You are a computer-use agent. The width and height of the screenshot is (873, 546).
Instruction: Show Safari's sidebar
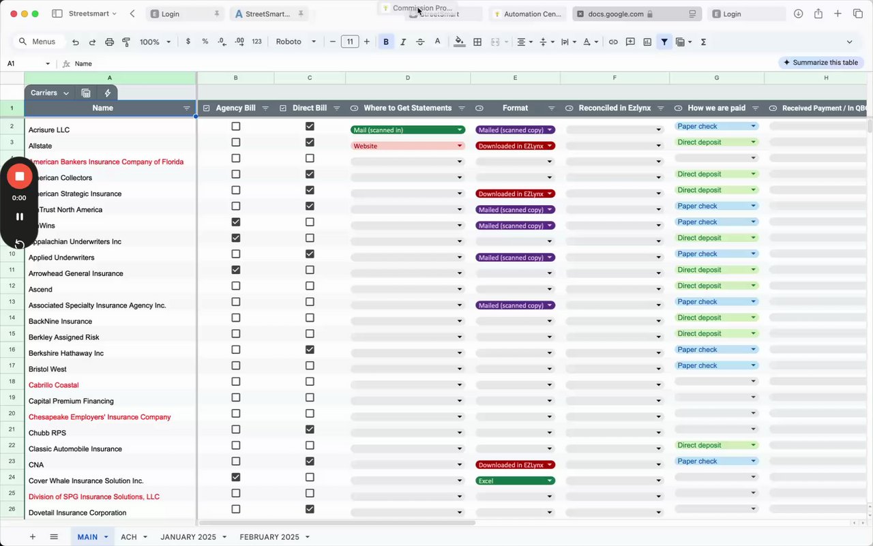pos(57,14)
